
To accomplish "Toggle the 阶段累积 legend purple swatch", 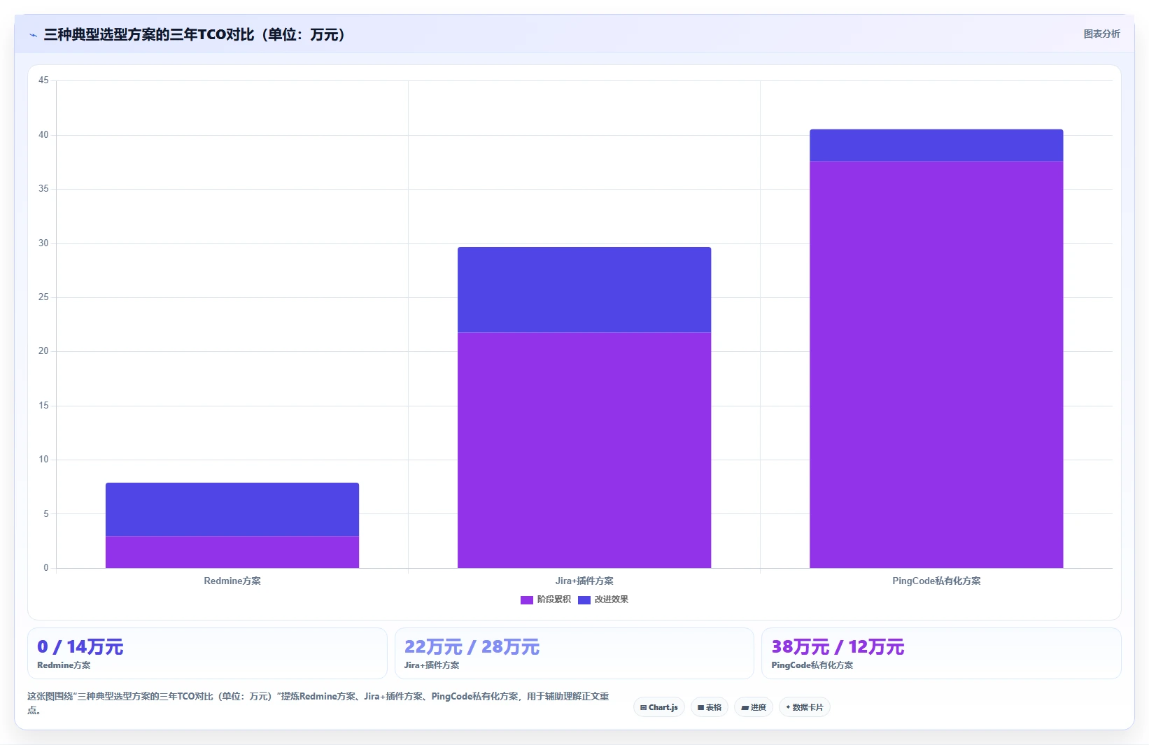I will (527, 599).
